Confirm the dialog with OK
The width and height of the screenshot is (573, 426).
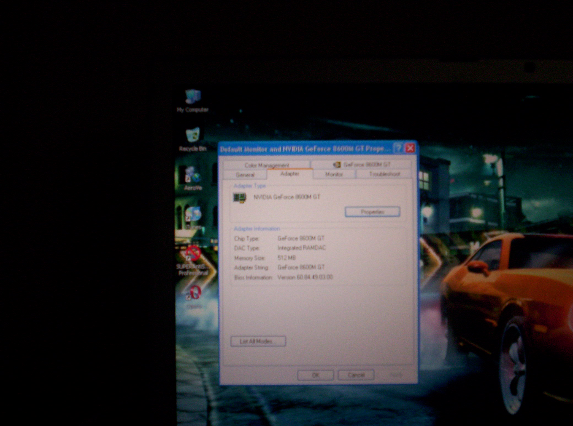315,375
